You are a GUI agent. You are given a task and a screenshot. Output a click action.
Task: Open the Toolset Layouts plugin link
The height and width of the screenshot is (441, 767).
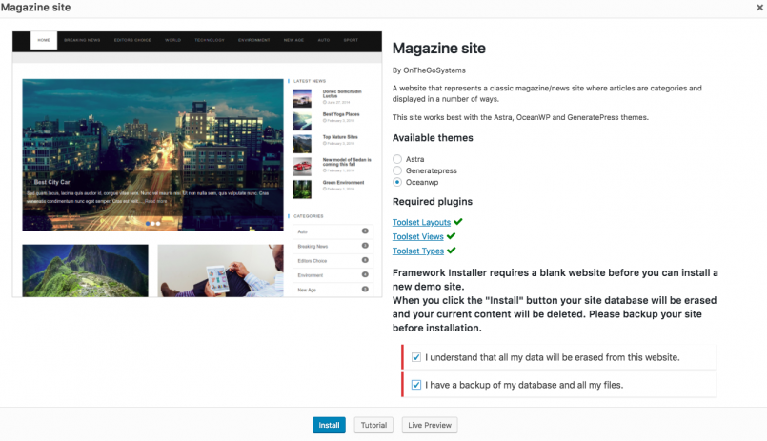(x=421, y=222)
